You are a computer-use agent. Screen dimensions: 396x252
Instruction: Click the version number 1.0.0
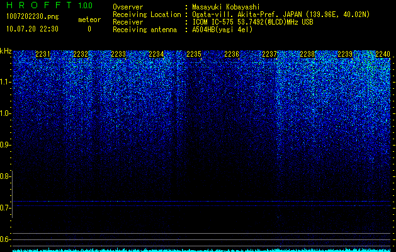[85, 5]
